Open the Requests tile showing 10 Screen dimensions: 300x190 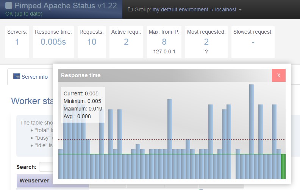tap(92, 42)
